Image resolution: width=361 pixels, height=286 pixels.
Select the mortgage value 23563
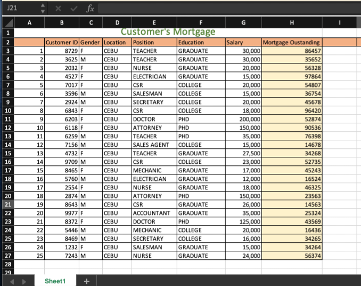coord(292,196)
